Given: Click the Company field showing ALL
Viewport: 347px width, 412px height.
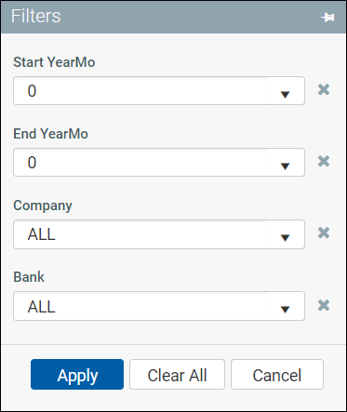Looking at the screenshot, I should coord(159,234).
